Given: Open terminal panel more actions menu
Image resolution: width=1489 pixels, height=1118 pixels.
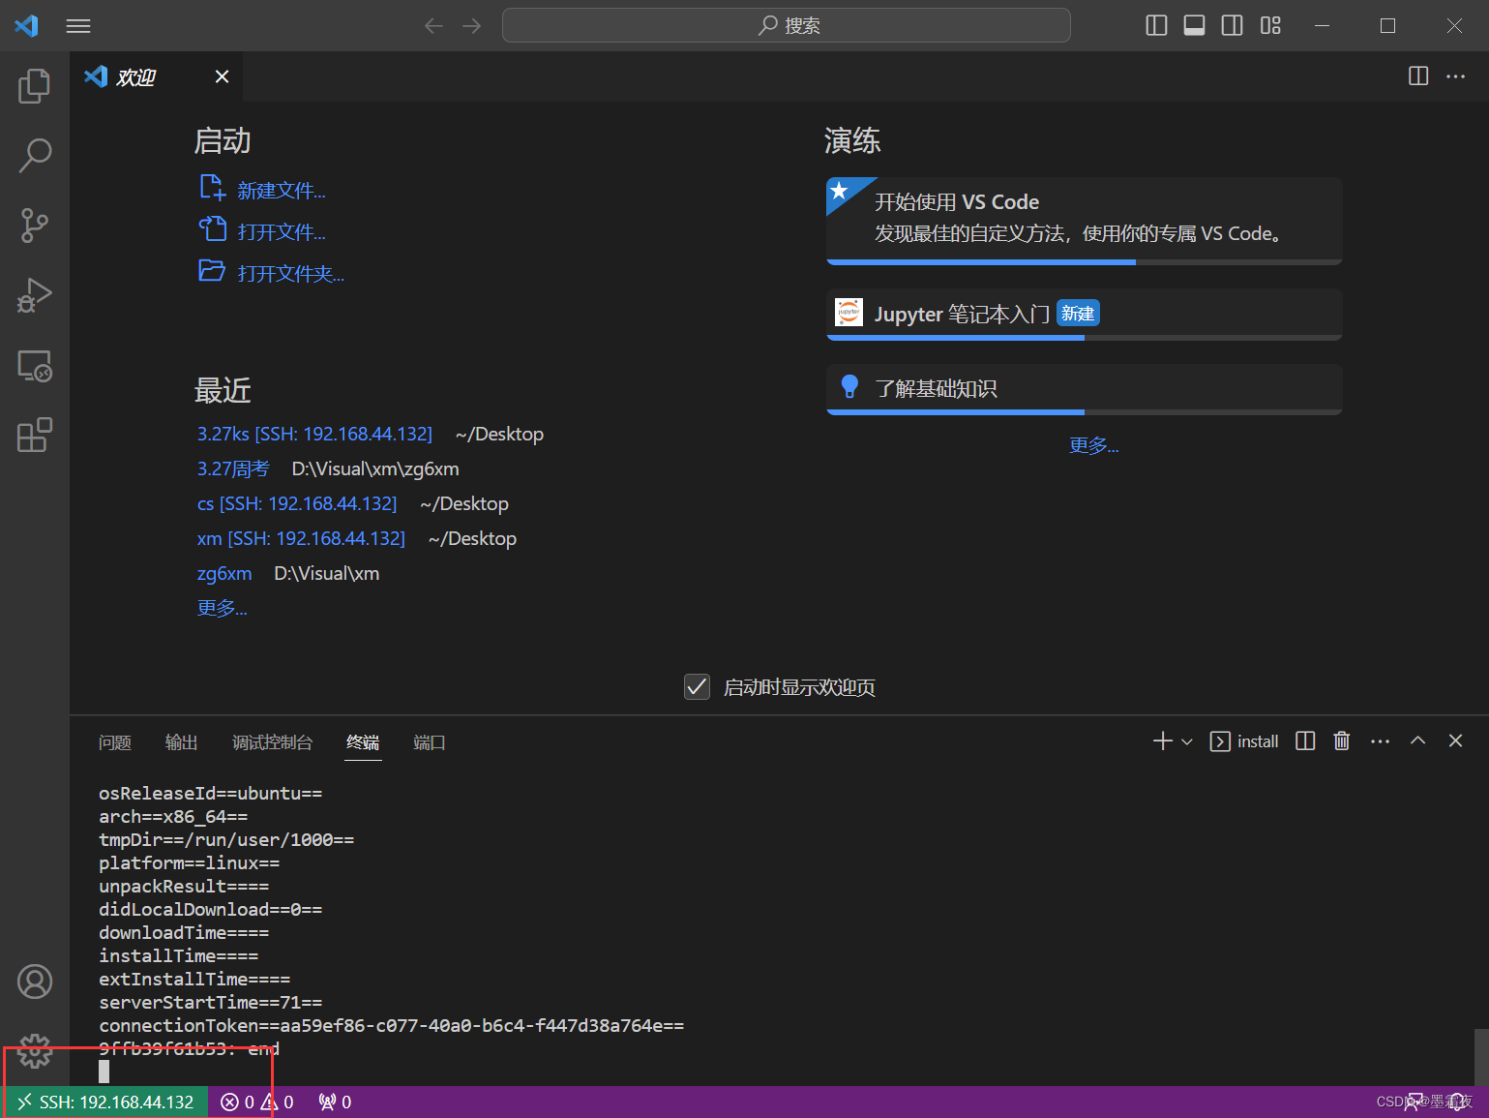Looking at the screenshot, I should click(x=1380, y=740).
